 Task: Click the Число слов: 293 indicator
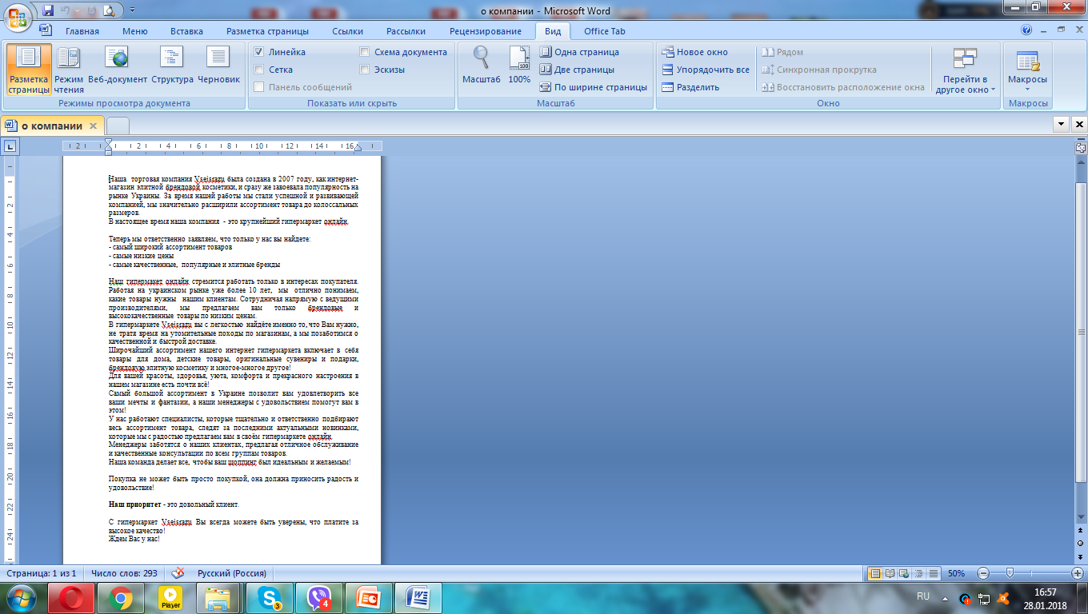tap(126, 573)
